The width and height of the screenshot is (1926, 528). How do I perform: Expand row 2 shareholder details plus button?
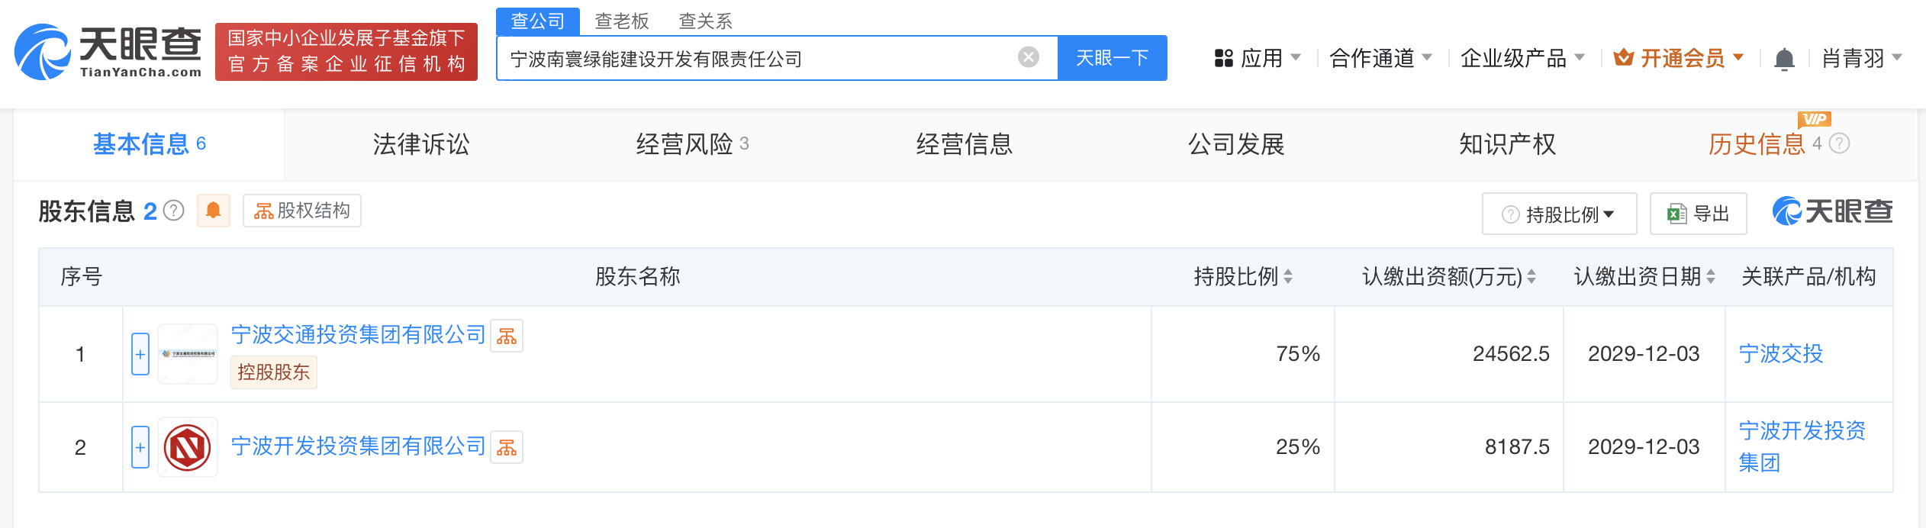140,447
